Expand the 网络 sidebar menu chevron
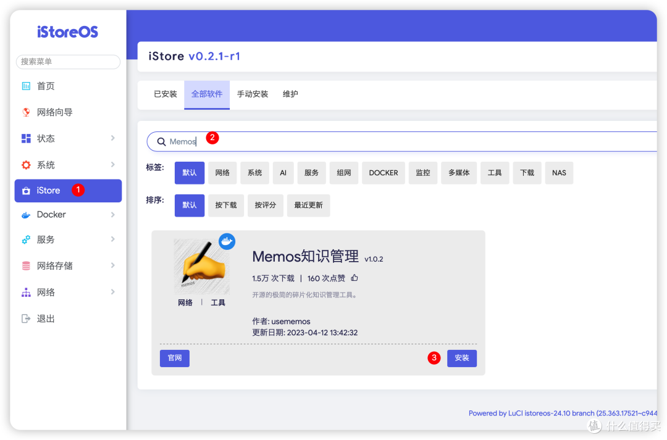 (x=113, y=292)
